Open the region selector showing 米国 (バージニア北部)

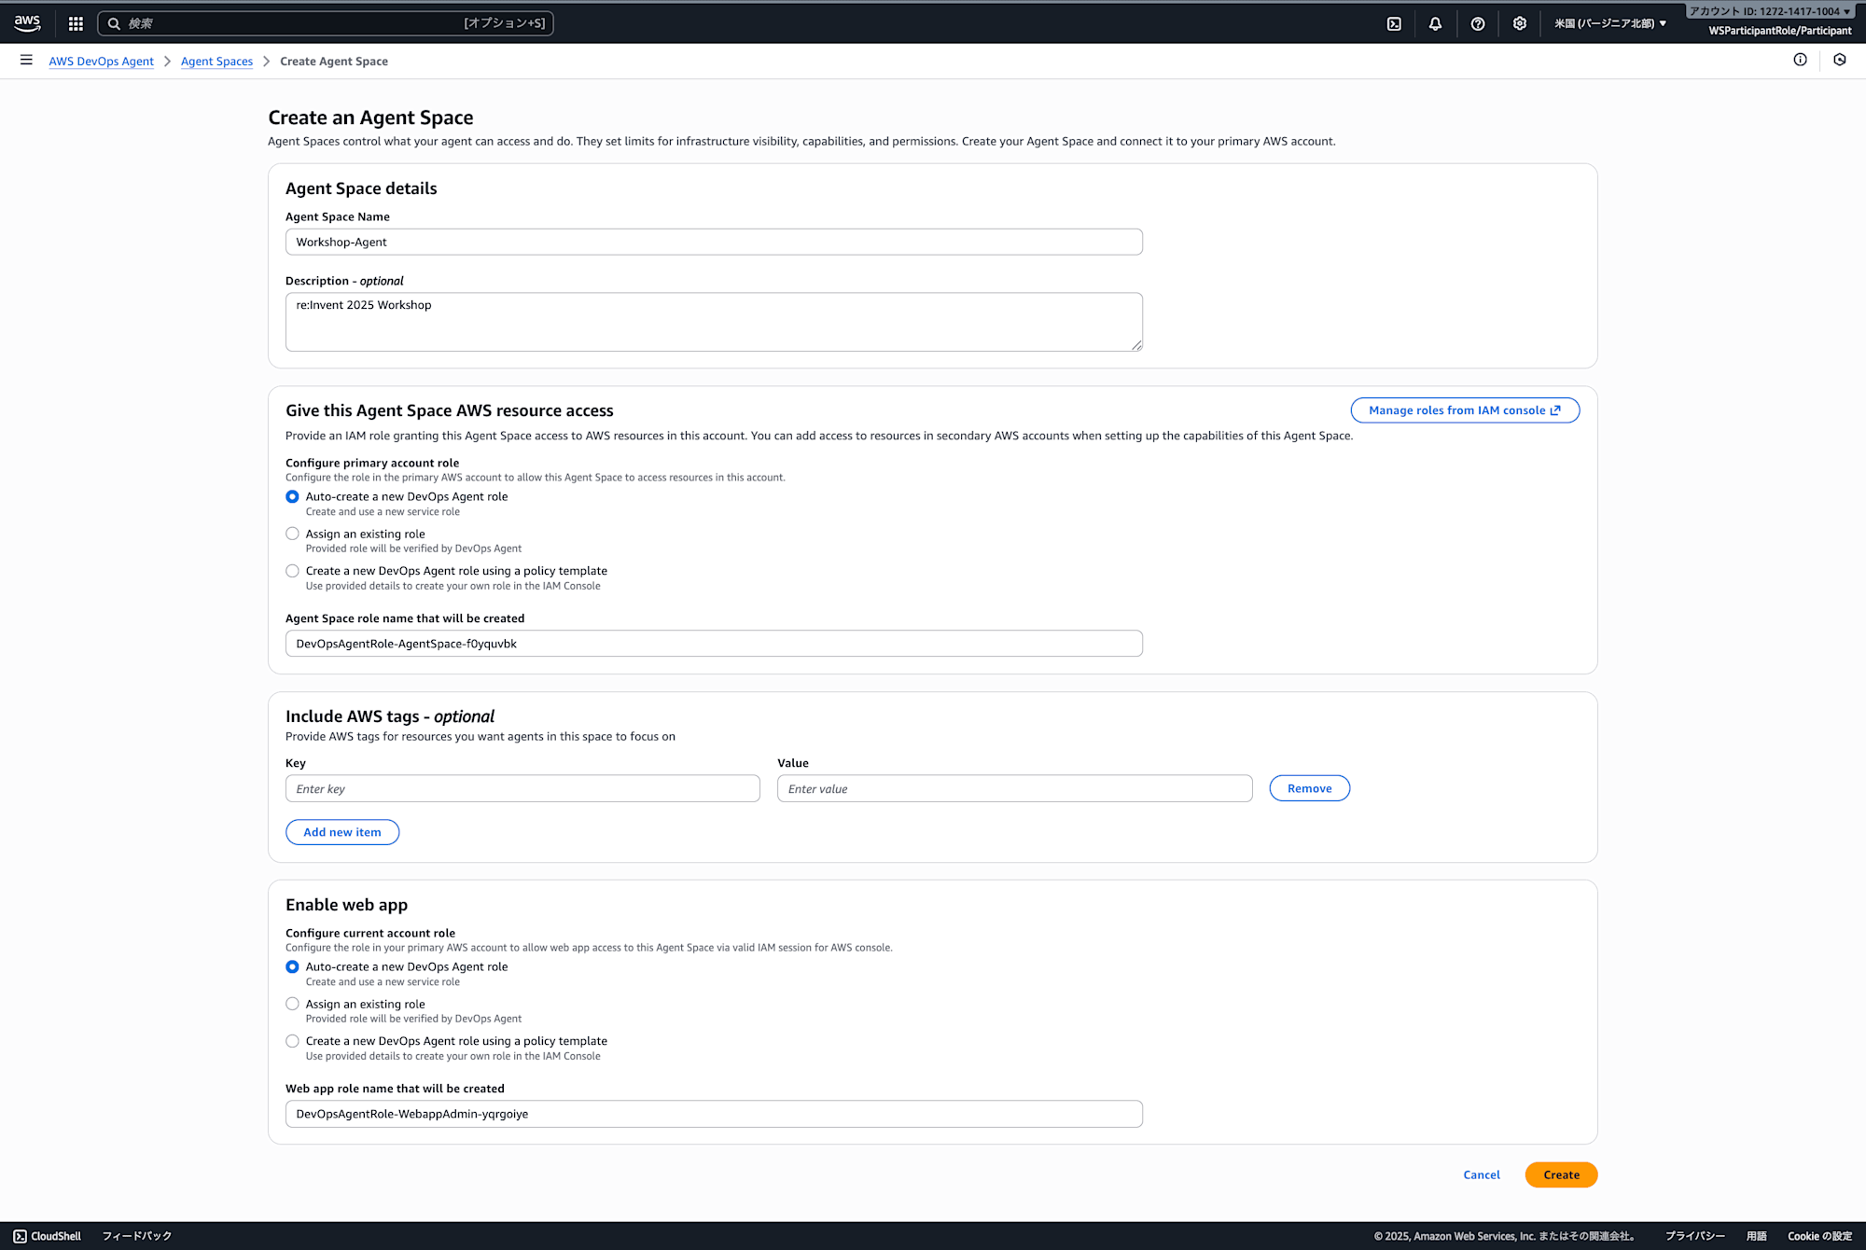coord(1608,22)
